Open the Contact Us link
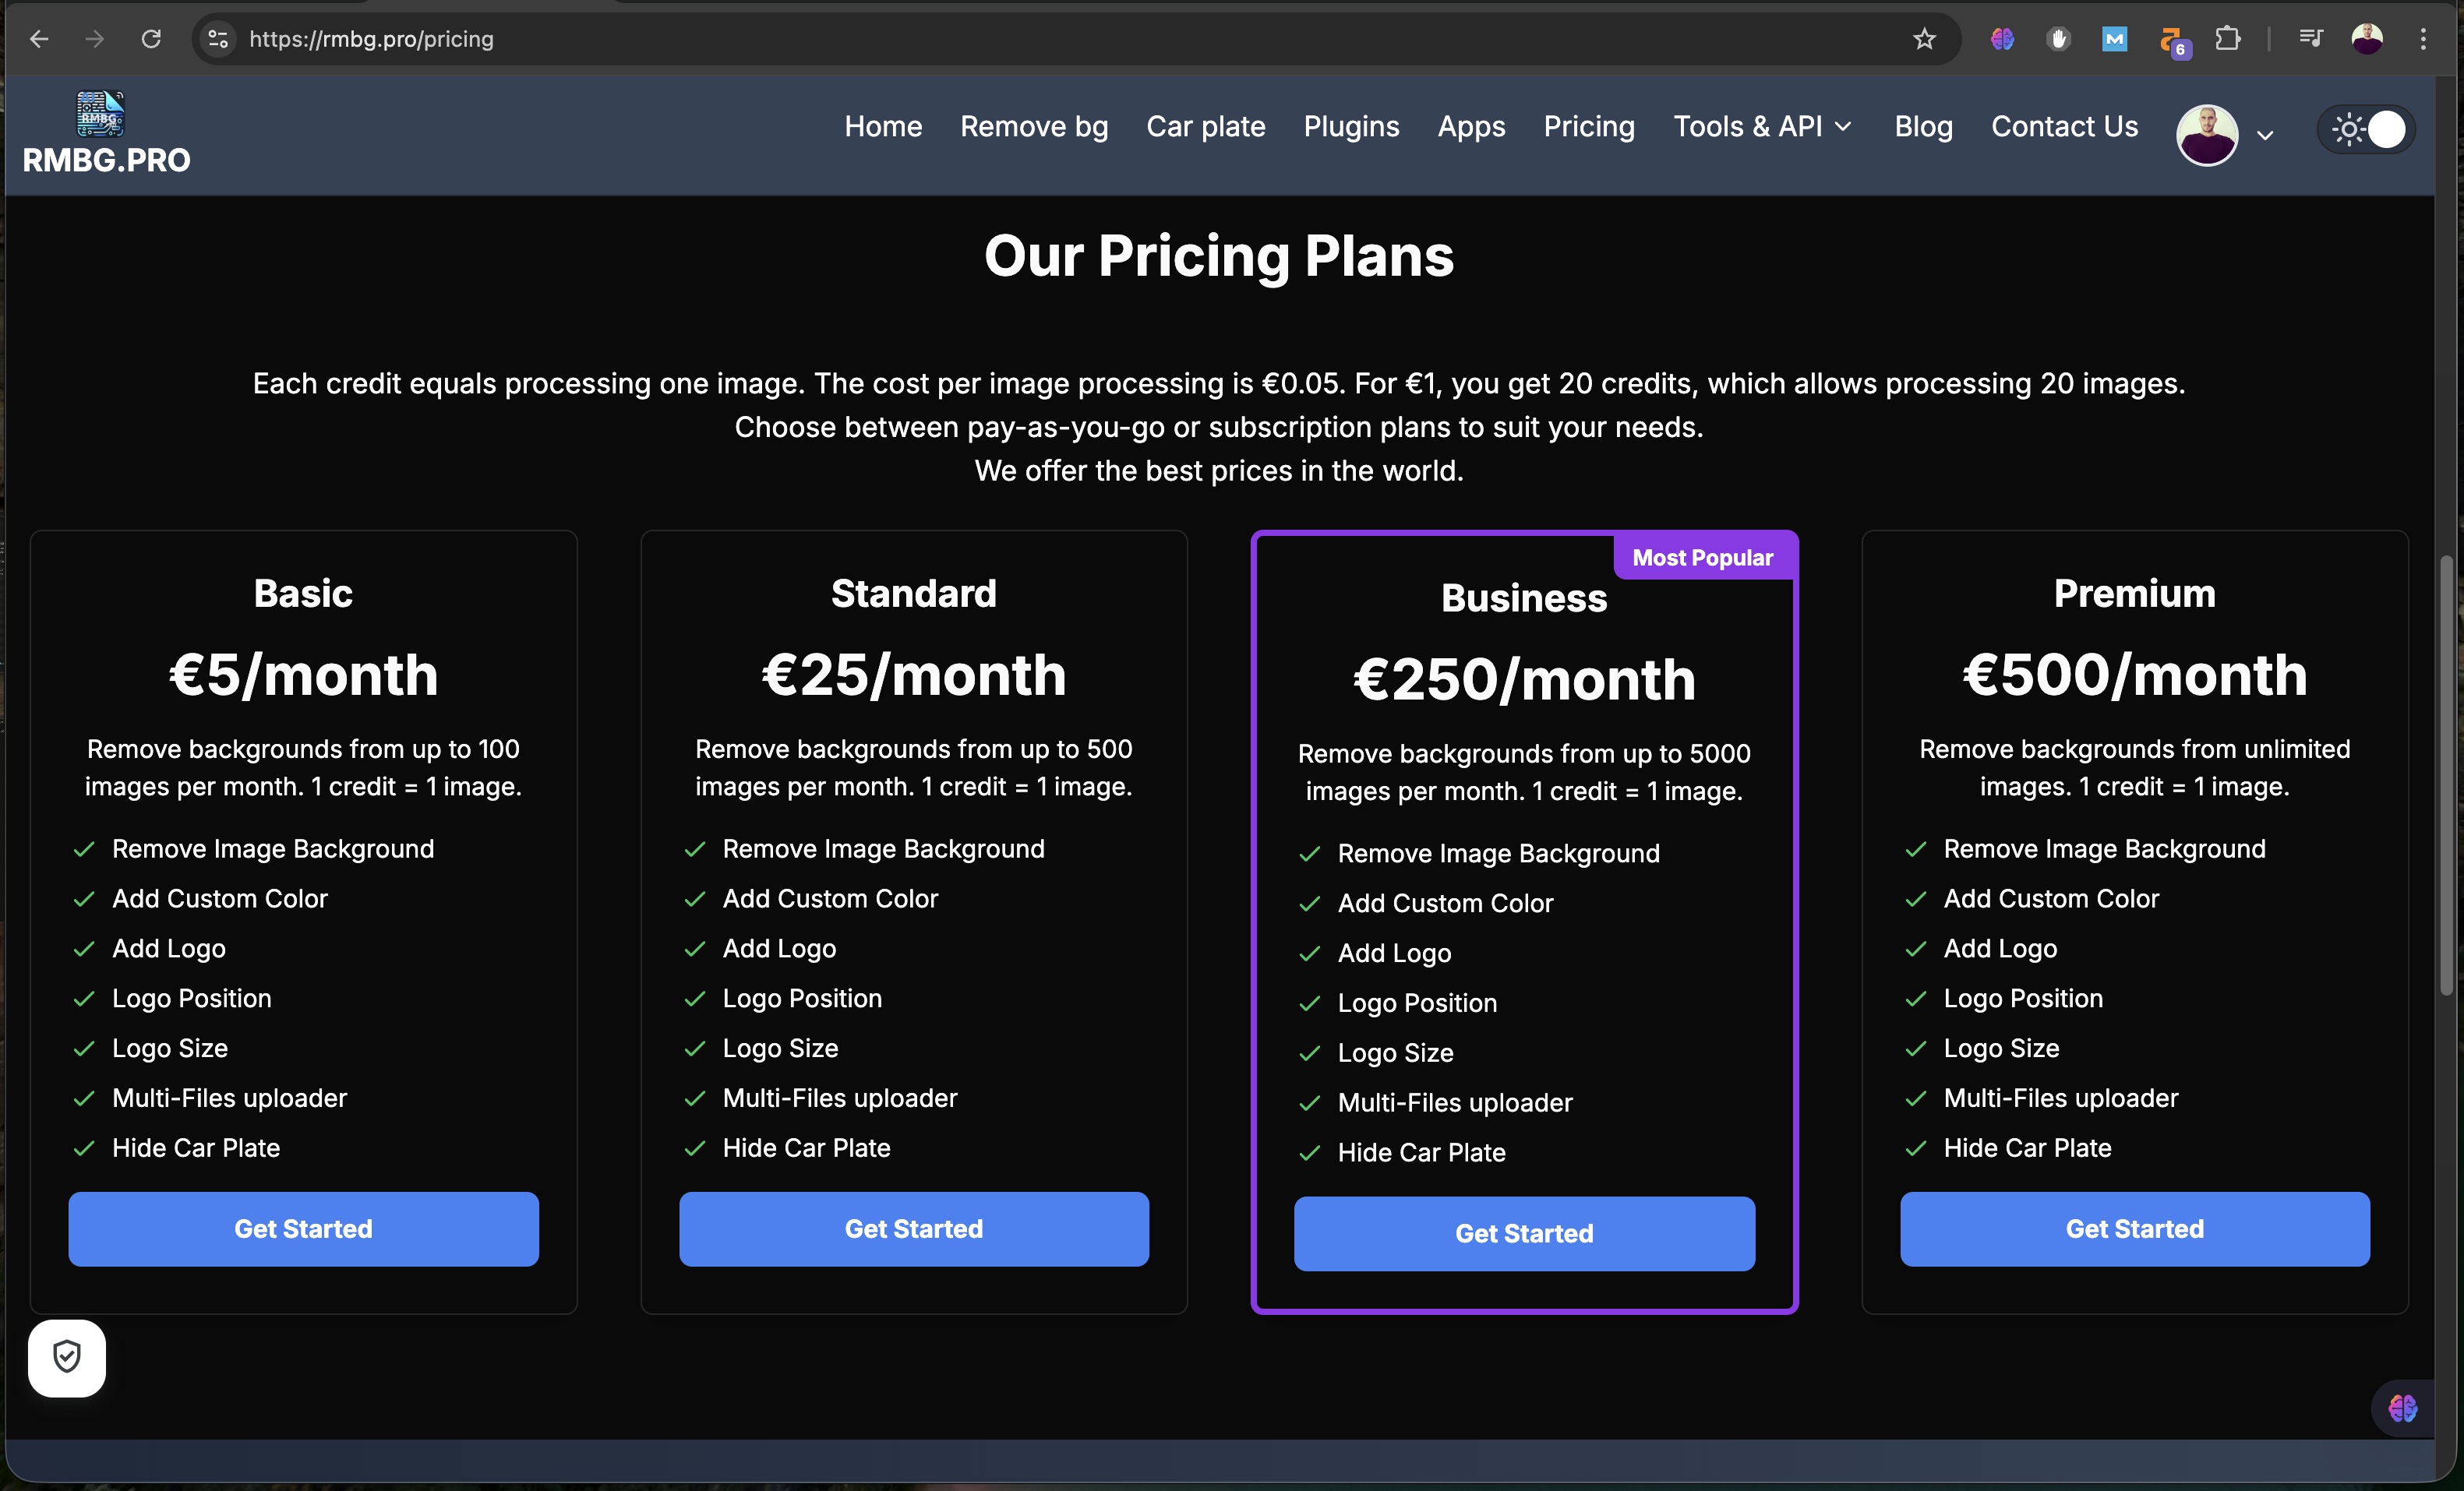2464x1491 pixels. tap(2064, 126)
